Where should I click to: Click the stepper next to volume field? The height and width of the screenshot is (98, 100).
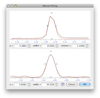pos(87,46)
